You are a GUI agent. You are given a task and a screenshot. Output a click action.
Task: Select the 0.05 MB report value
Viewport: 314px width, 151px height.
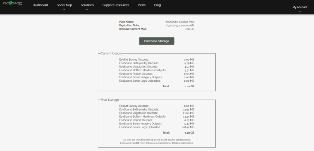[189, 74]
